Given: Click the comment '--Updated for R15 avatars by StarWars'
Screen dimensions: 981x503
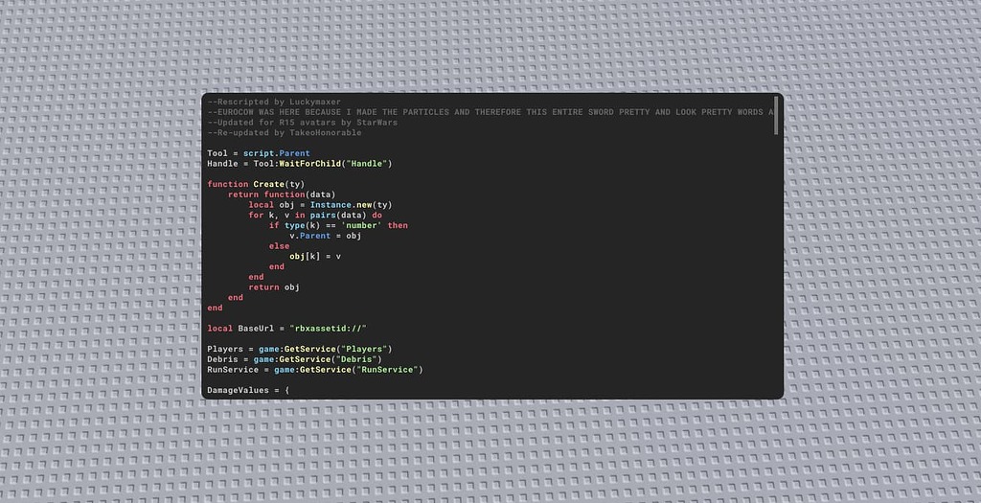Looking at the screenshot, I should pyautogui.click(x=302, y=122).
